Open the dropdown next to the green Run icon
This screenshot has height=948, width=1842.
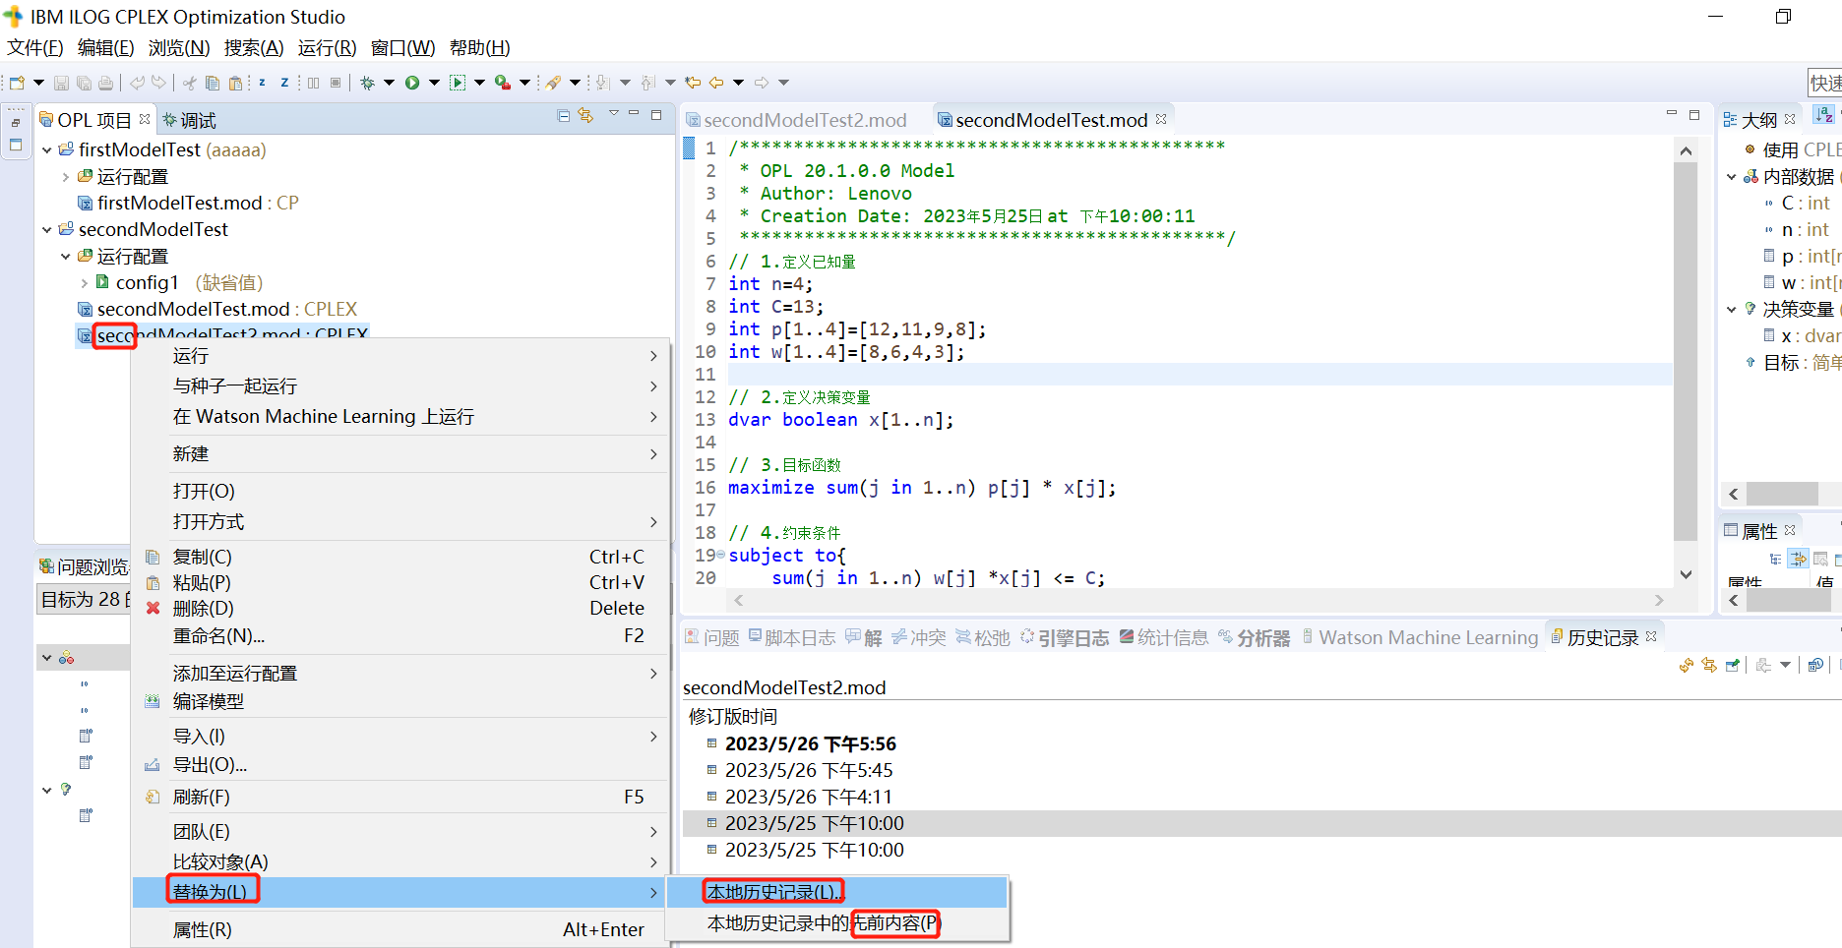click(x=434, y=83)
